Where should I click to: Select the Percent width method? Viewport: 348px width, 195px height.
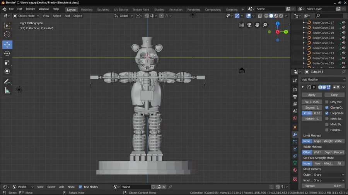click(x=339, y=152)
